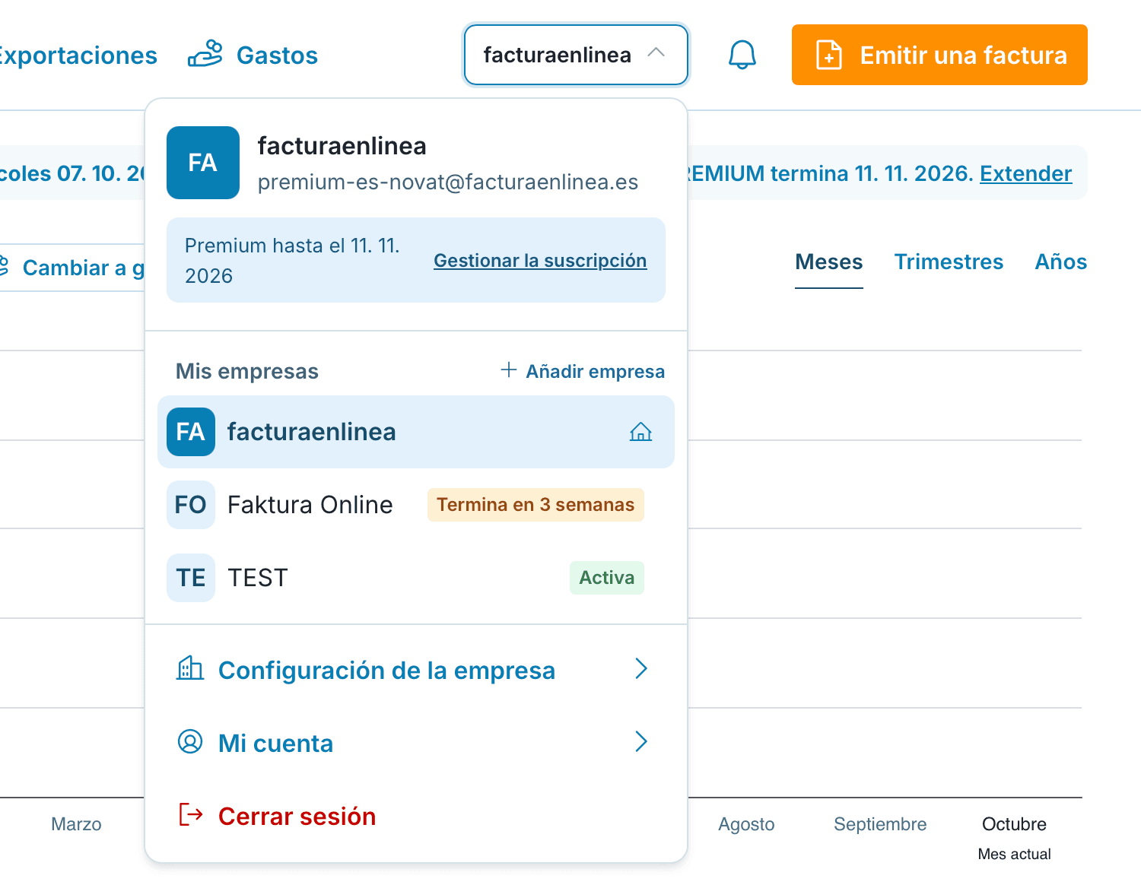Expand Configuración de la empresa chevron
This screenshot has height=885, width=1141.
(641, 668)
